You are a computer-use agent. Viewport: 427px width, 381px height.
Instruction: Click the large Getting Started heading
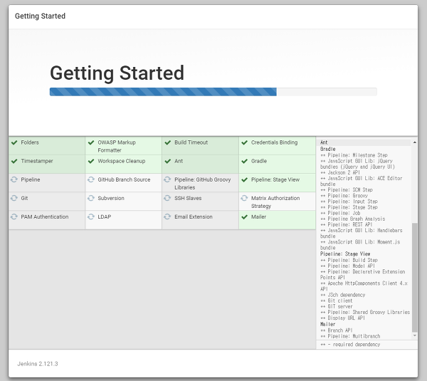pos(117,73)
